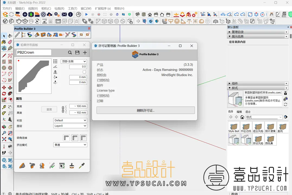Image resolution: width=292 pixels, height=195 pixels.
Task: Click the Rotate tool icon
Action: [4, 94]
